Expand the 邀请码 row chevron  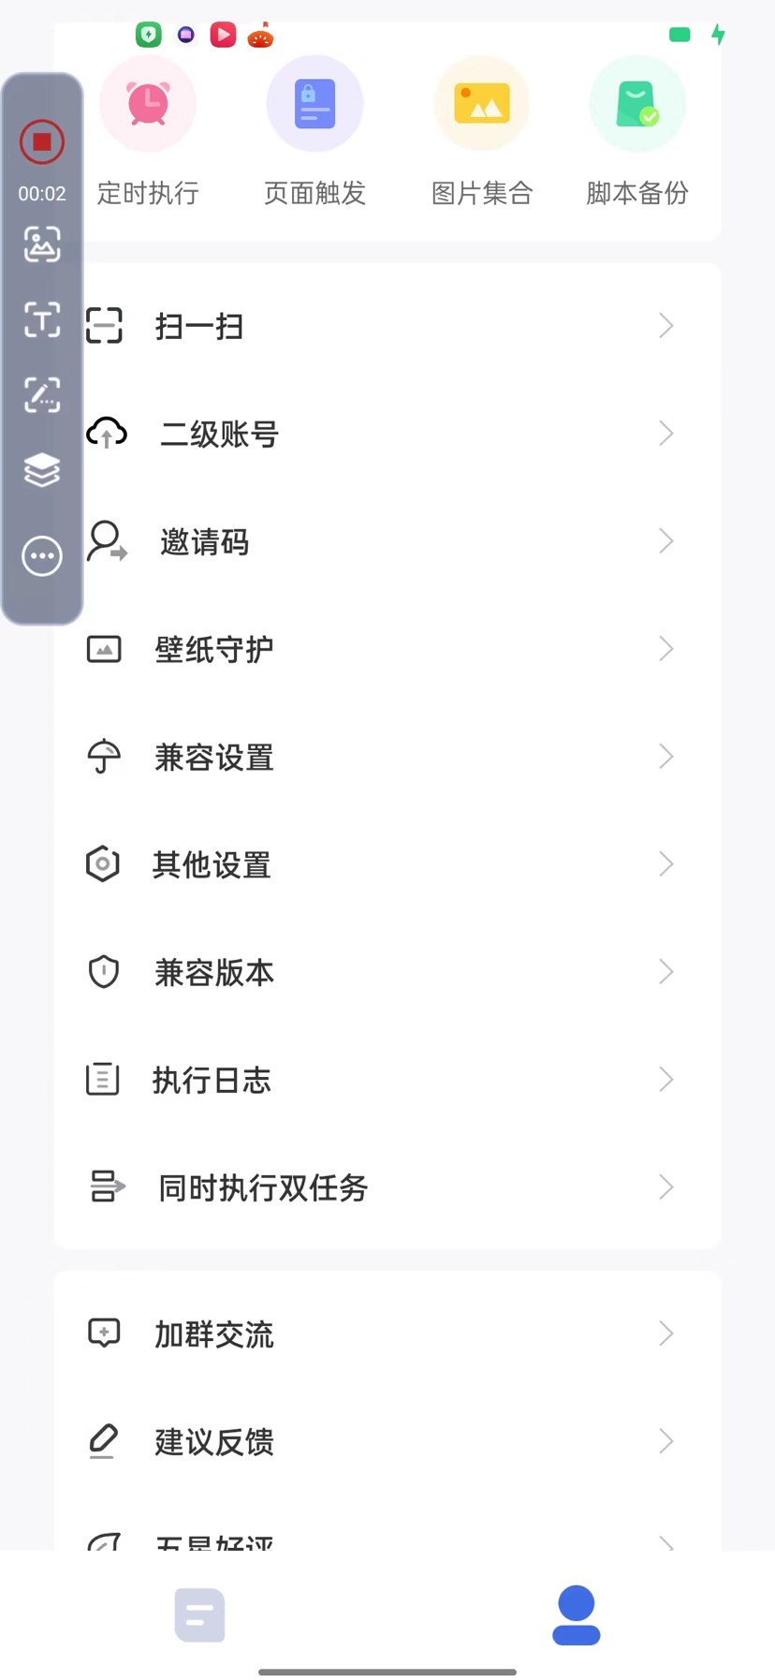(x=665, y=541)
